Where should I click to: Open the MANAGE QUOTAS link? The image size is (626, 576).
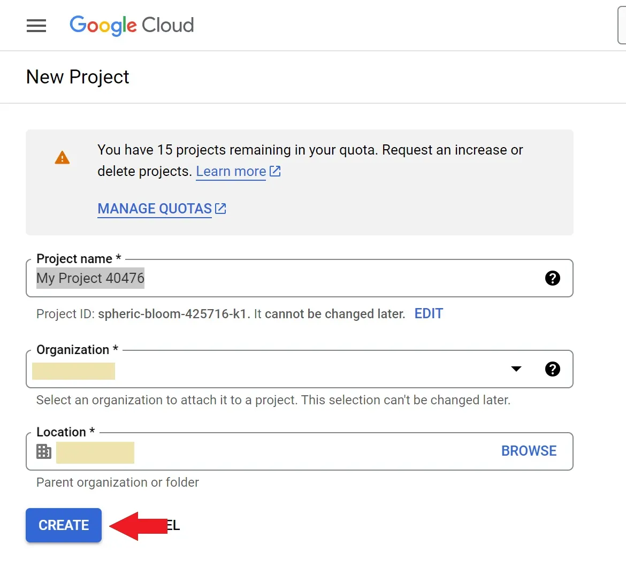[155, 209]
